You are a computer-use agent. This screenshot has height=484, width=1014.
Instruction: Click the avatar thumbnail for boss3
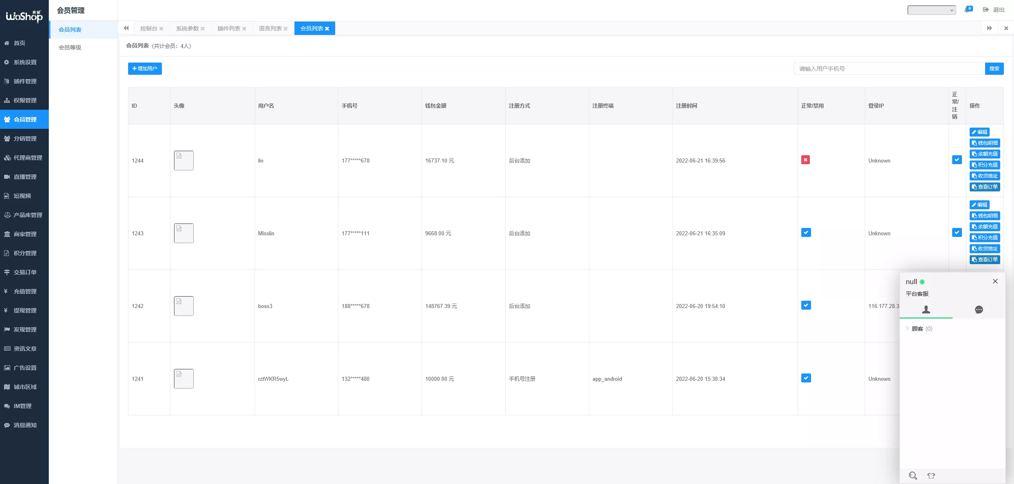184,306
